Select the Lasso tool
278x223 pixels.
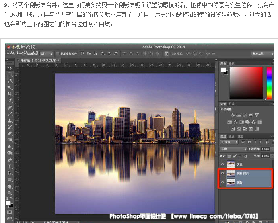10,81
